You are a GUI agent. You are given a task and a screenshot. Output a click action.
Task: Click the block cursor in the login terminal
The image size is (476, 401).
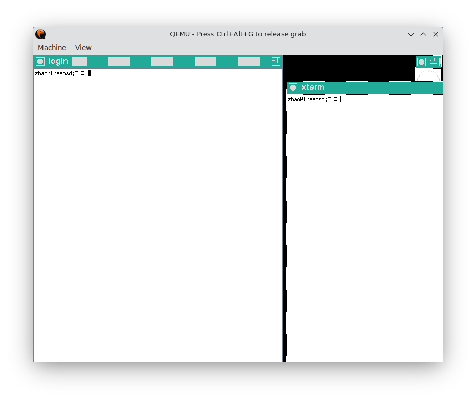point(88,73)
